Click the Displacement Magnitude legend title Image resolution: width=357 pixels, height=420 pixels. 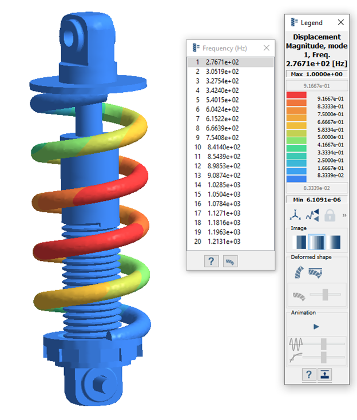coord(317,50)
